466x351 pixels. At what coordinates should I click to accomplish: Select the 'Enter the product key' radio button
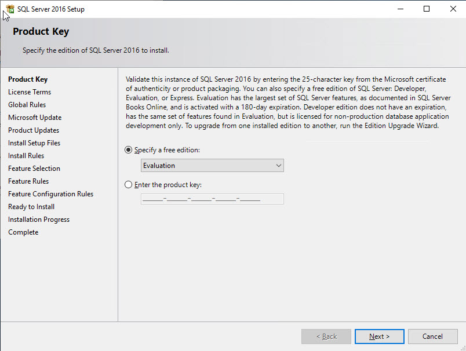point(128,185)
